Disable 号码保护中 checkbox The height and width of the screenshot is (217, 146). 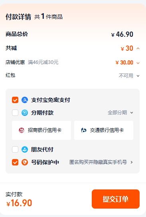pyautogui.click(x=15, y=162)
